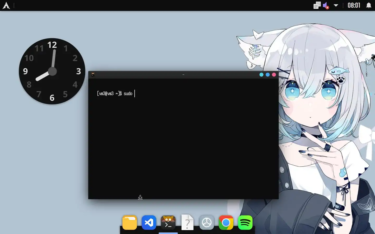The width and height of the screenshot is (375, 234).
Task: Click the analog clock desktop widget
Action: click(52, 71)
